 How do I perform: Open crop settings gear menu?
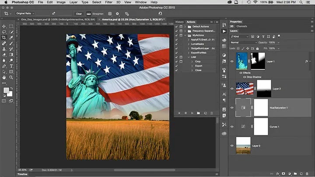coord(117,14)
